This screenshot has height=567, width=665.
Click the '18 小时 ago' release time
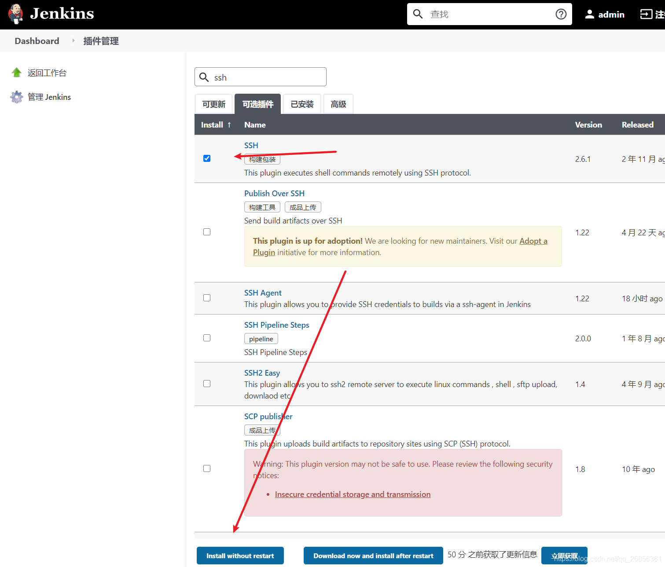[642, 299]
